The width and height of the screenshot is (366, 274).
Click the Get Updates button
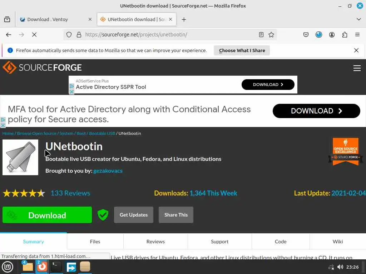(134, 215)
